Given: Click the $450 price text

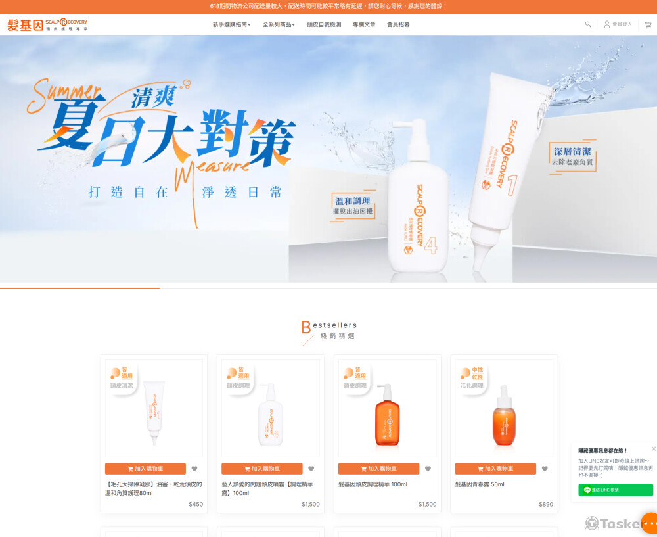Looking at the screenshot, I should tap(196, 504).
